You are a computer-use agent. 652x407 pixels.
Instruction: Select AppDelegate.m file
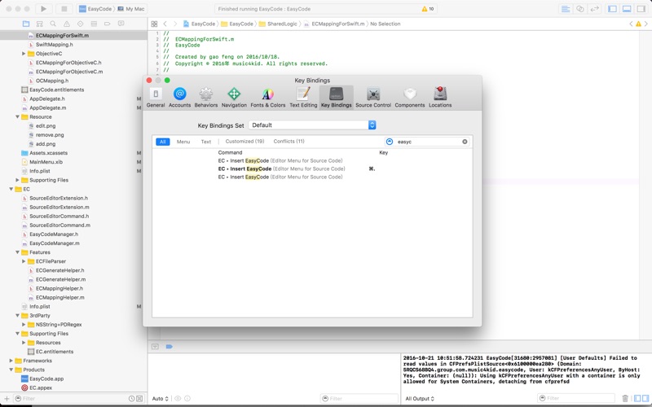point(47,107)
